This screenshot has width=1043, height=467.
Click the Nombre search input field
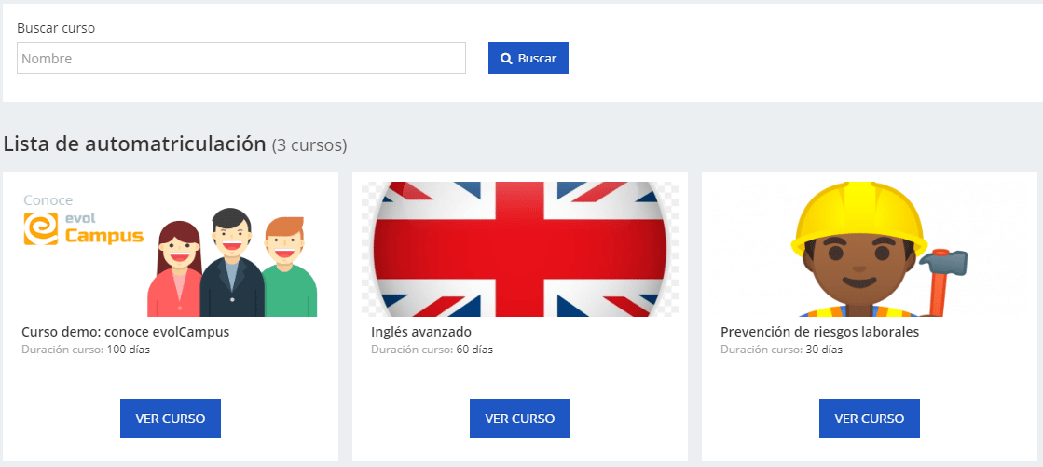tap(240, 58)
